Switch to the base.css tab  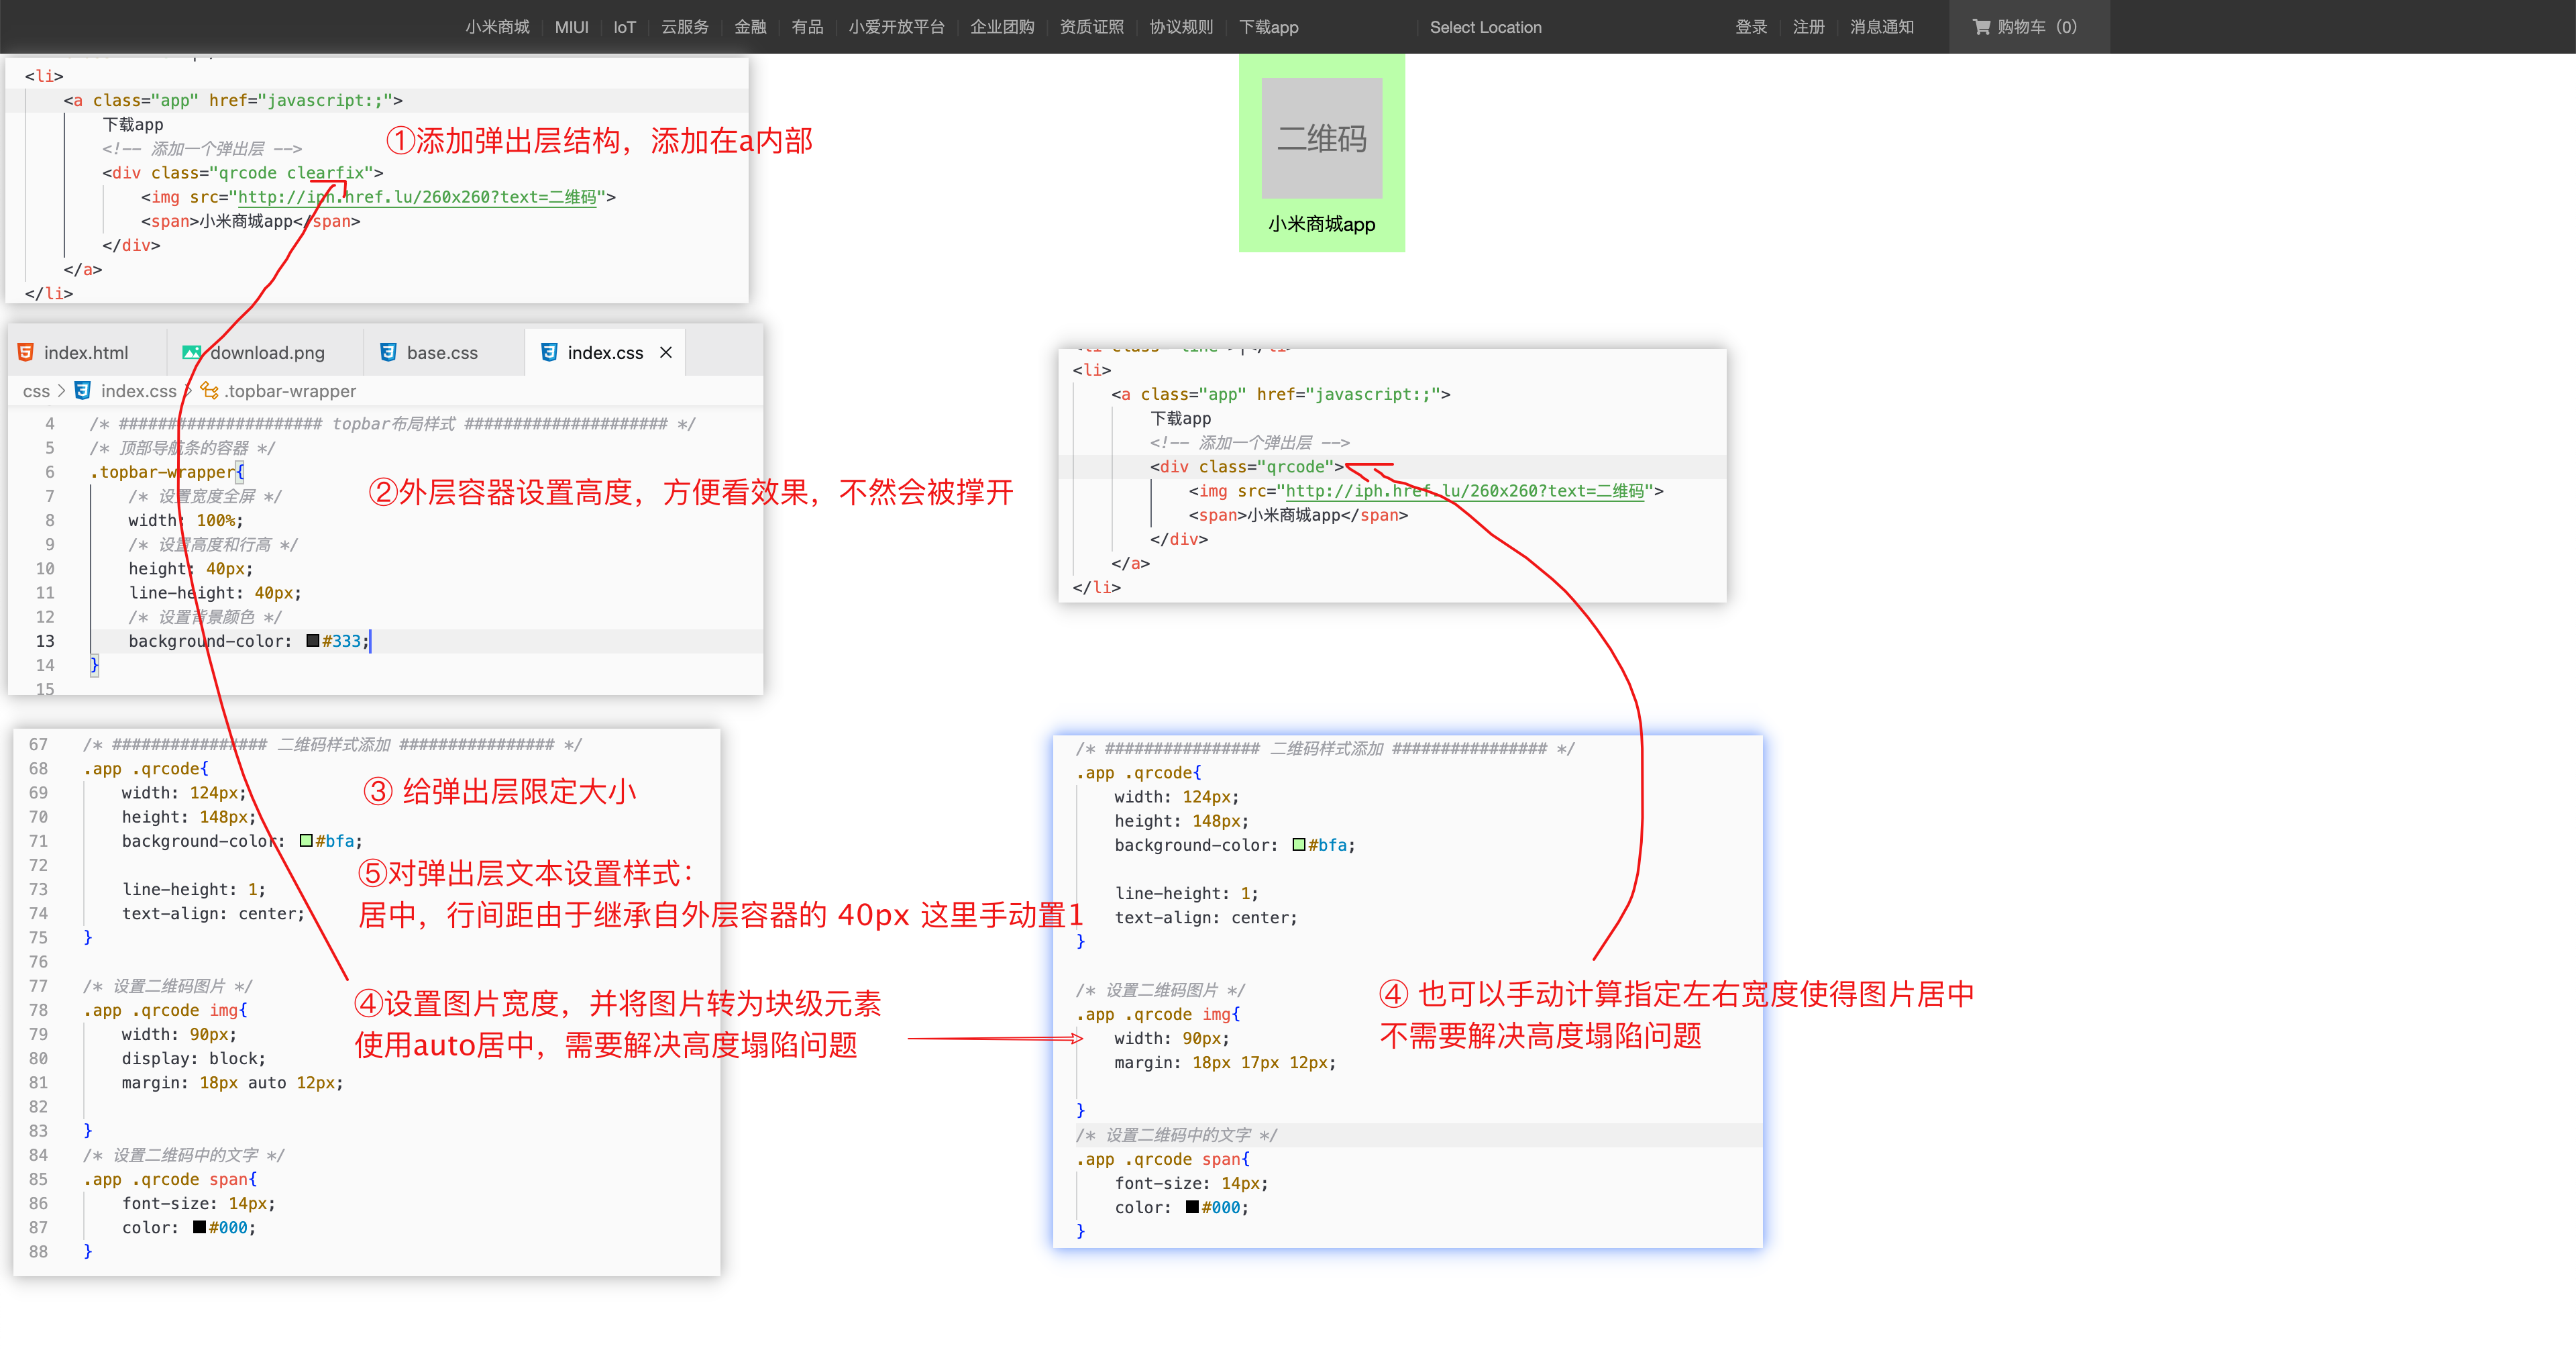point(442,352)
